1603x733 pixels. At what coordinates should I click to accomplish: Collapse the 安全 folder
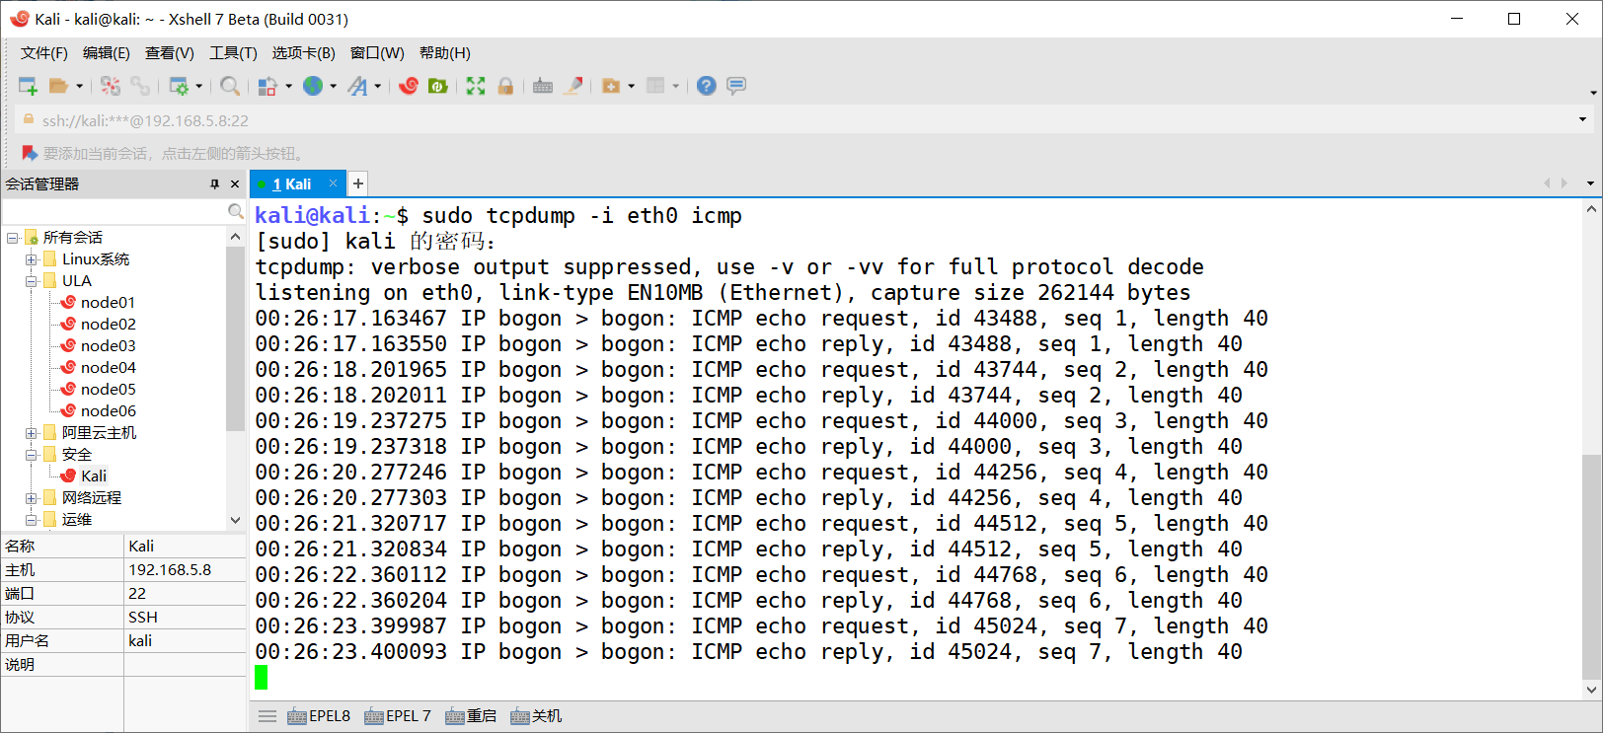click(x=31, y=455)
